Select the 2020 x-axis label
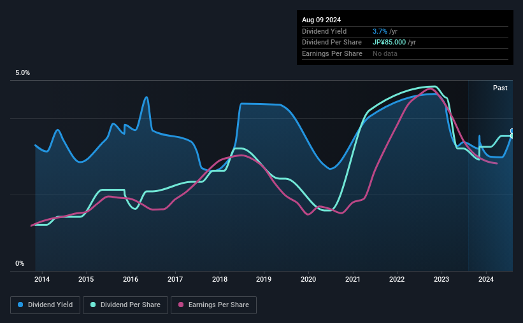The width and height of the screenshot is (523, 323). point(308,279)
